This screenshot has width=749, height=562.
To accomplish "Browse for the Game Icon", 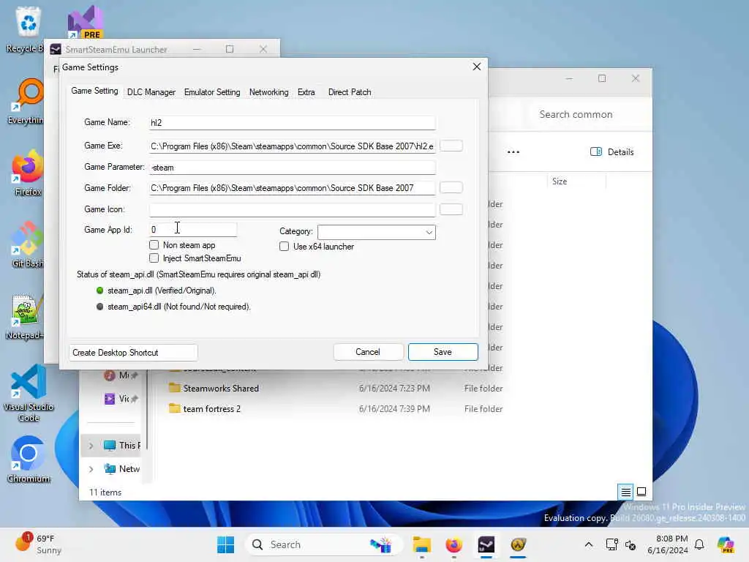I will (451, 209).
